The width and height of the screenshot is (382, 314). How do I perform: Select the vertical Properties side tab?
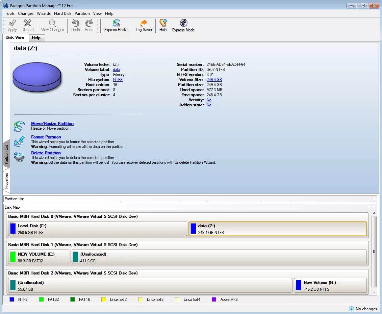[x=6, y=181]
